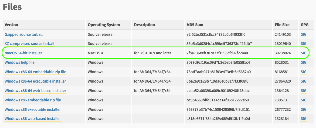Image resolution: width=316 pixels, height=128 pixels.
Task: Click SIG link for Windows help file
Action: 304,62
